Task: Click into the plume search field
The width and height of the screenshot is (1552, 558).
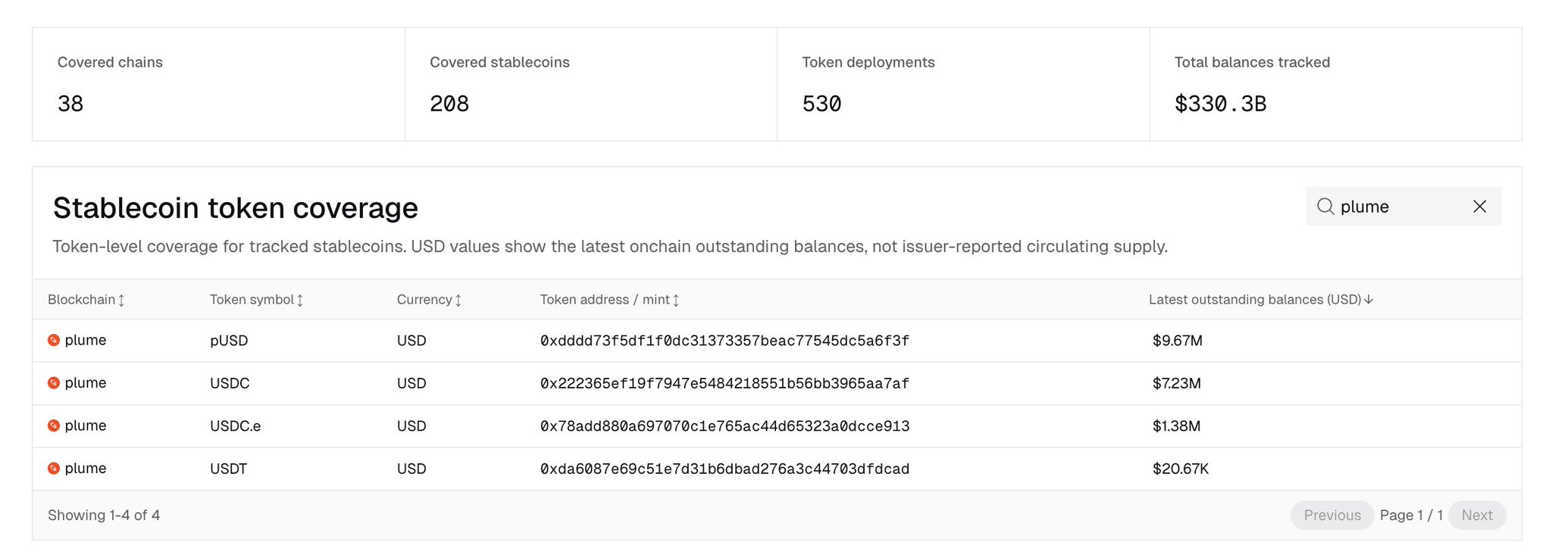Action: tap(1398, 207)
